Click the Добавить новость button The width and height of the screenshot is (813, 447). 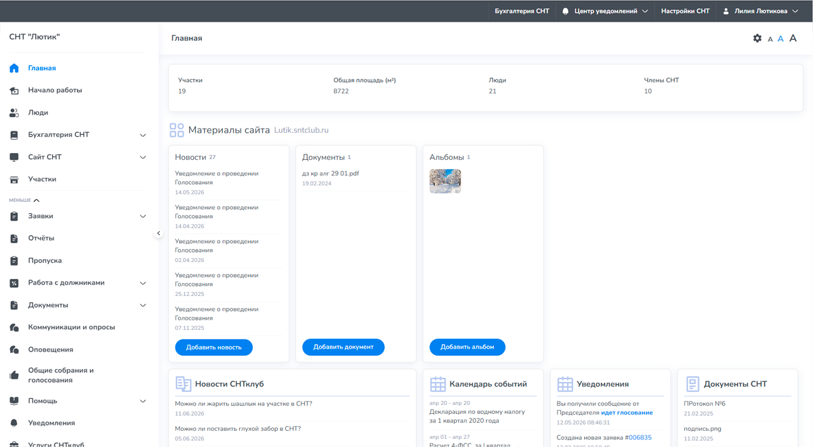[x=213, y=347]
